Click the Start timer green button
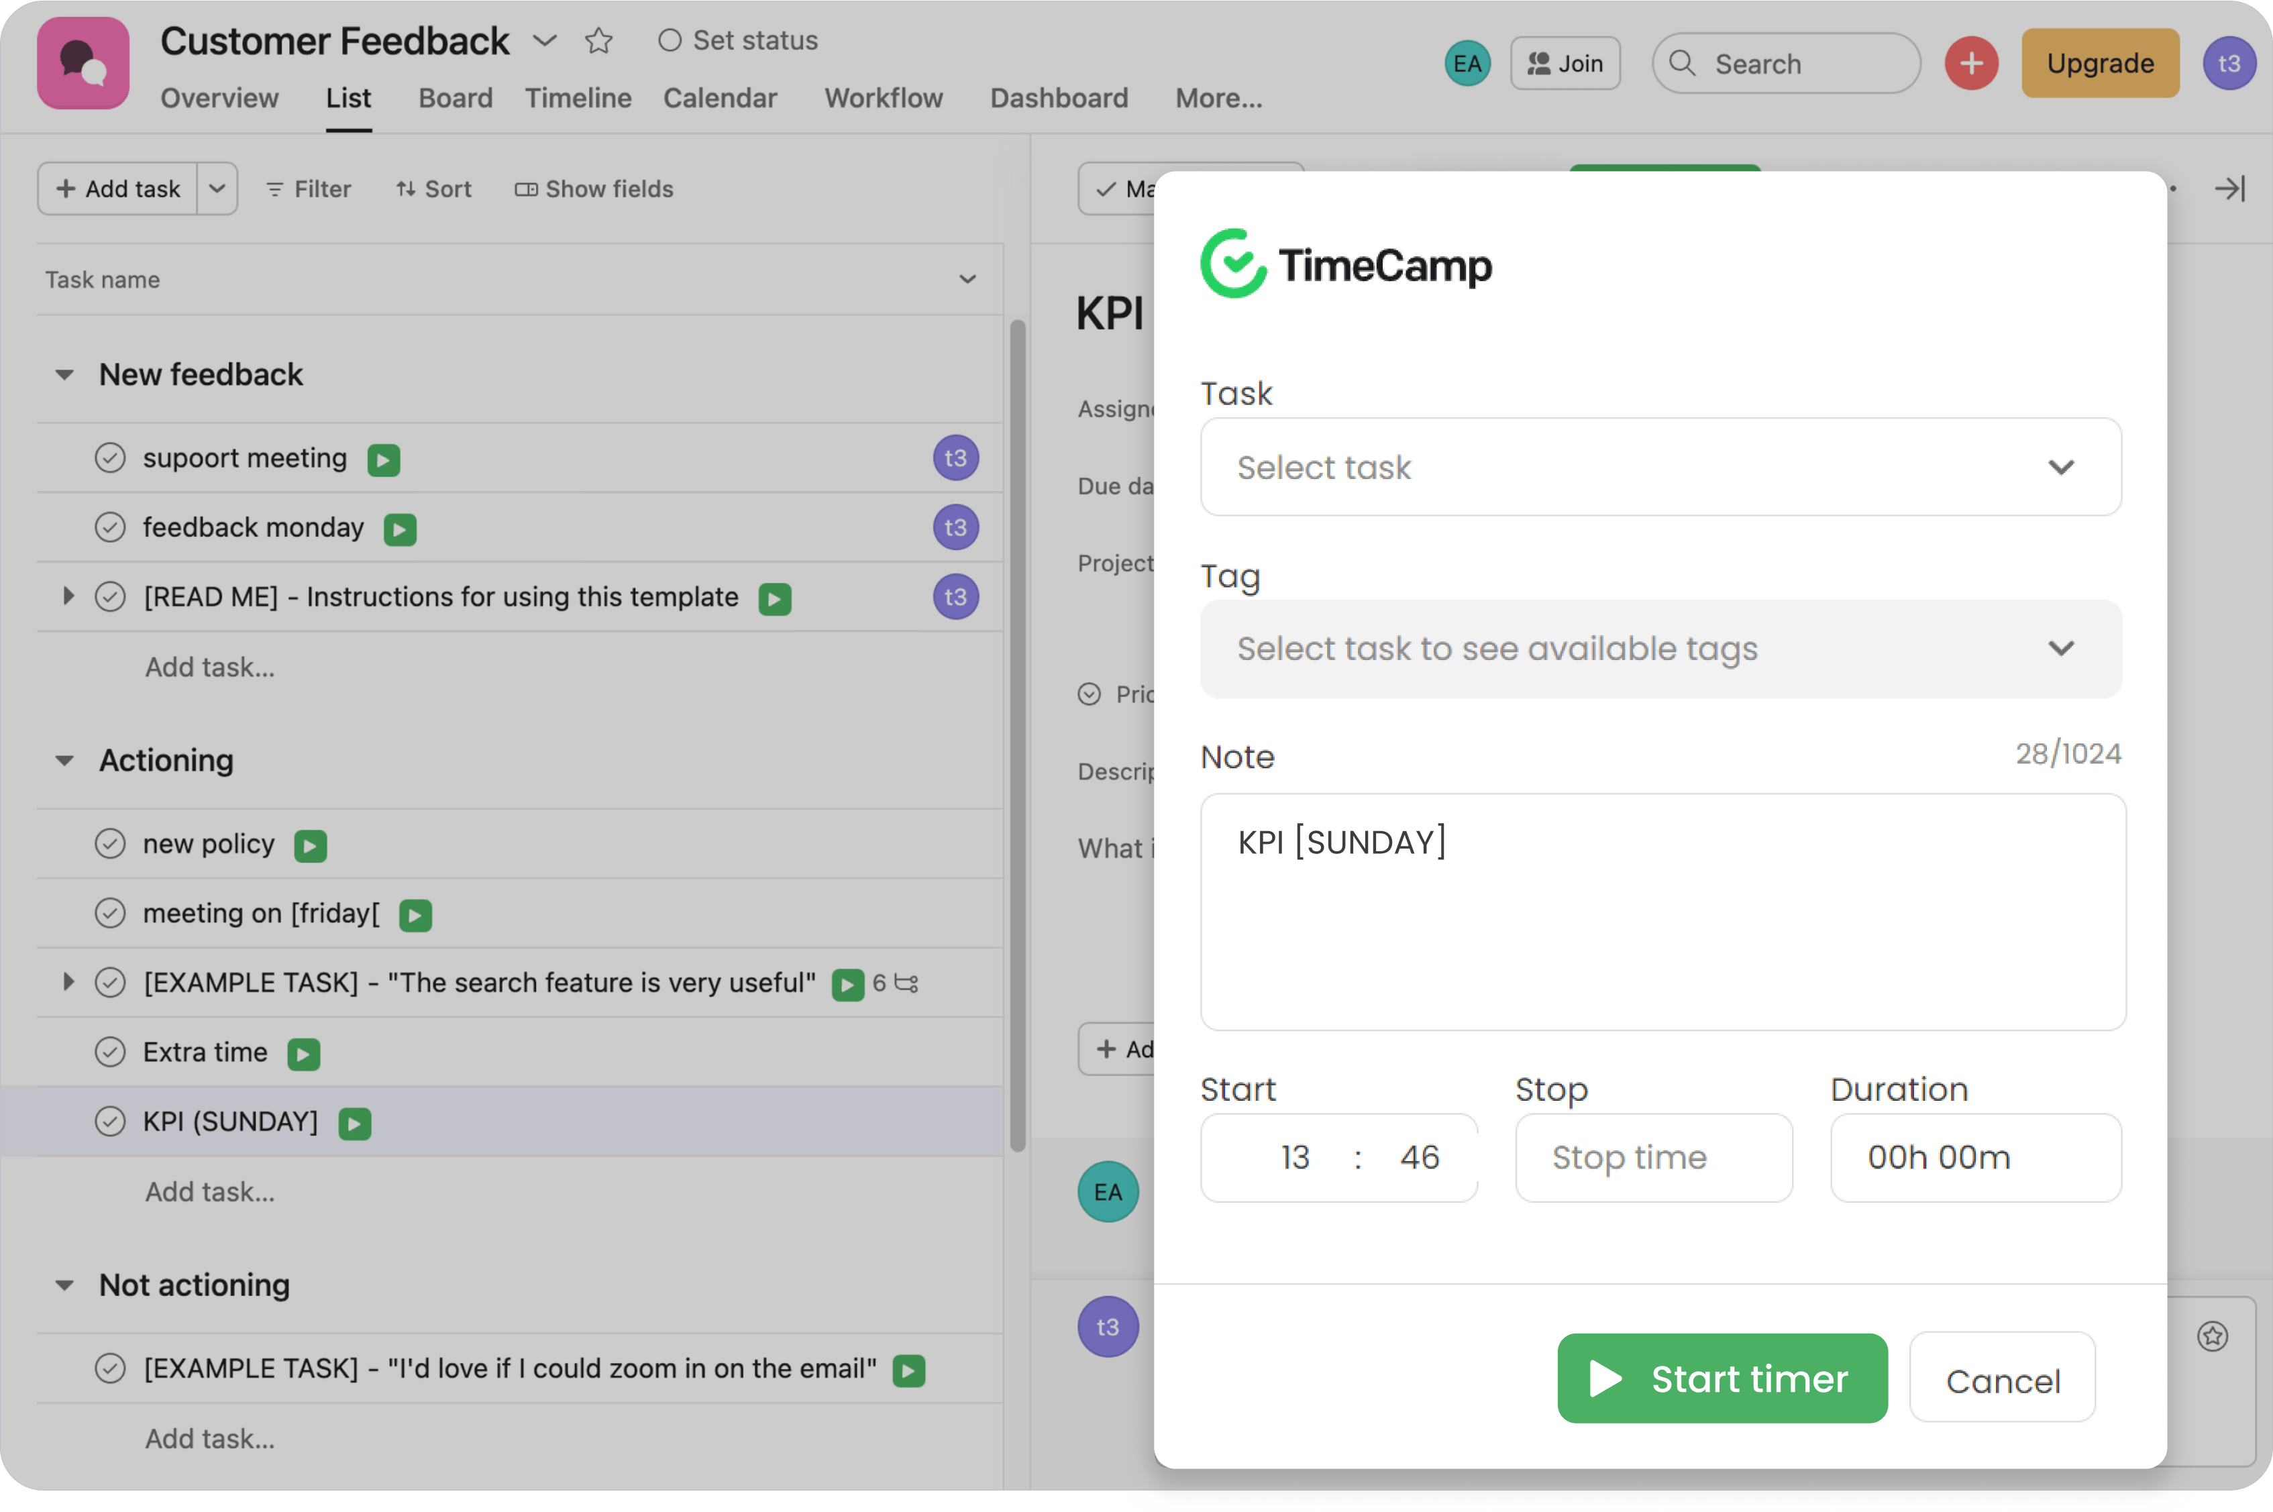 1722,1377
